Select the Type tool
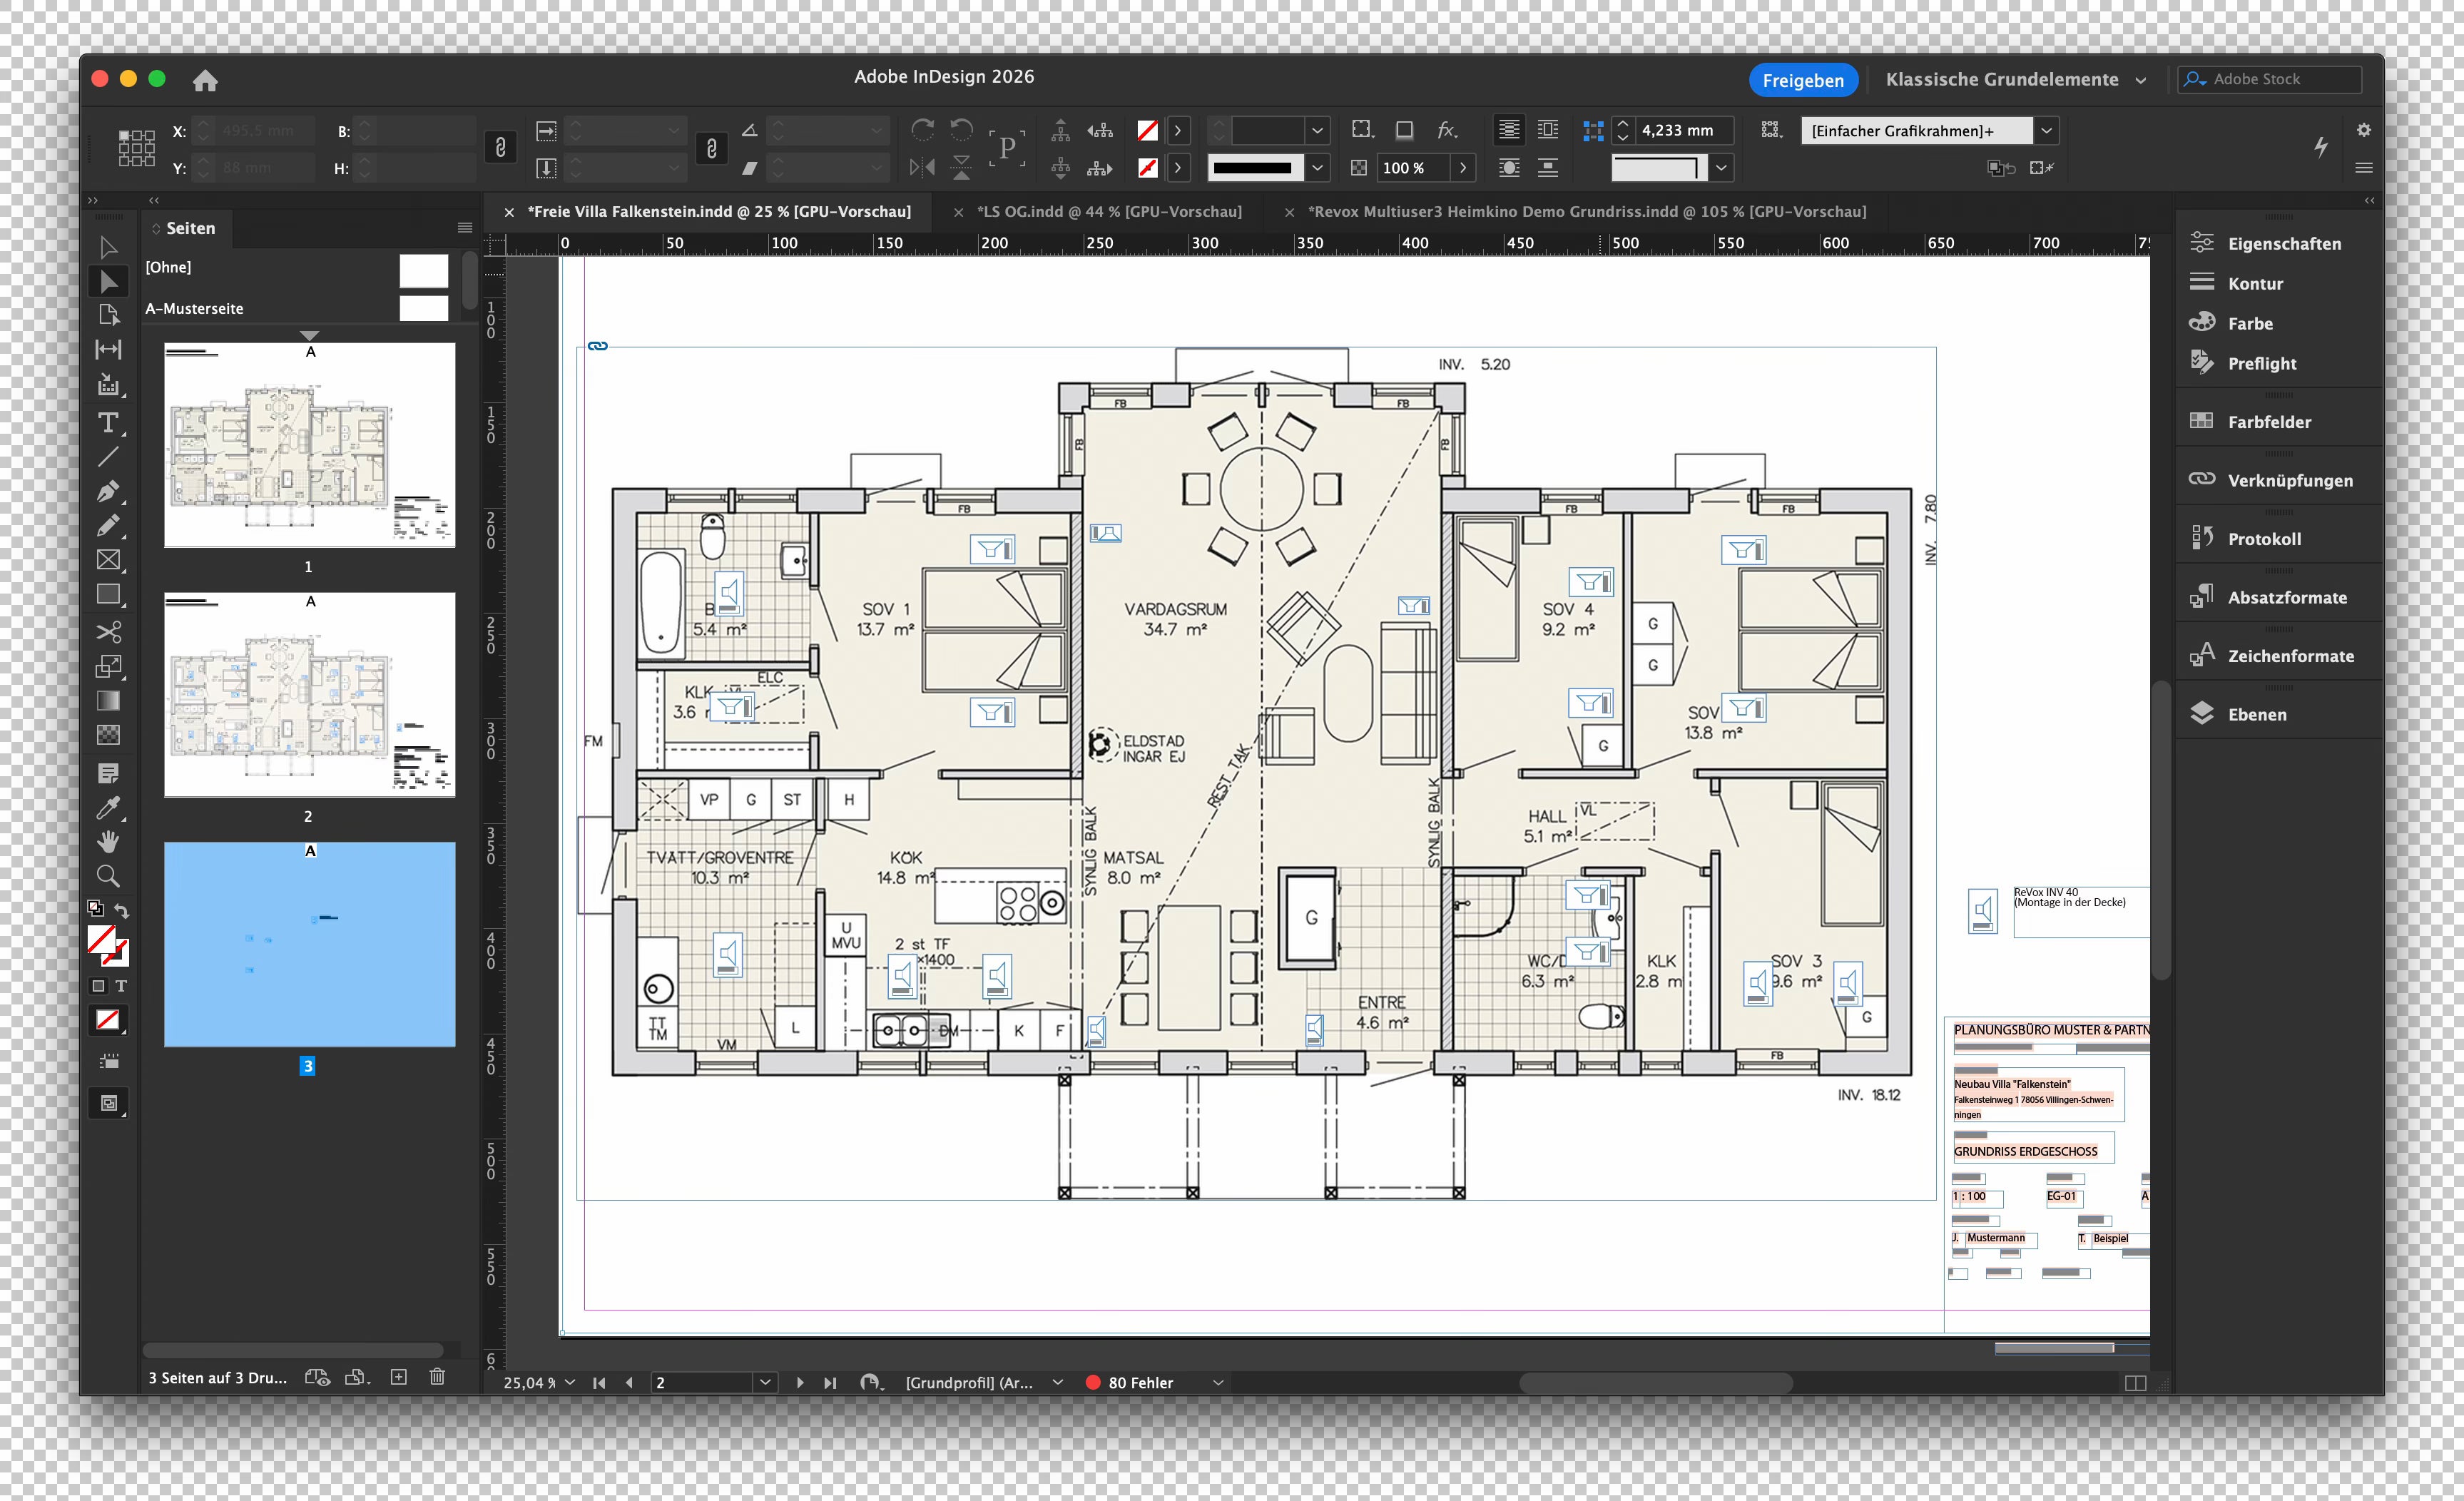Screen dimensions: 2464x1501 click(108, 423)
